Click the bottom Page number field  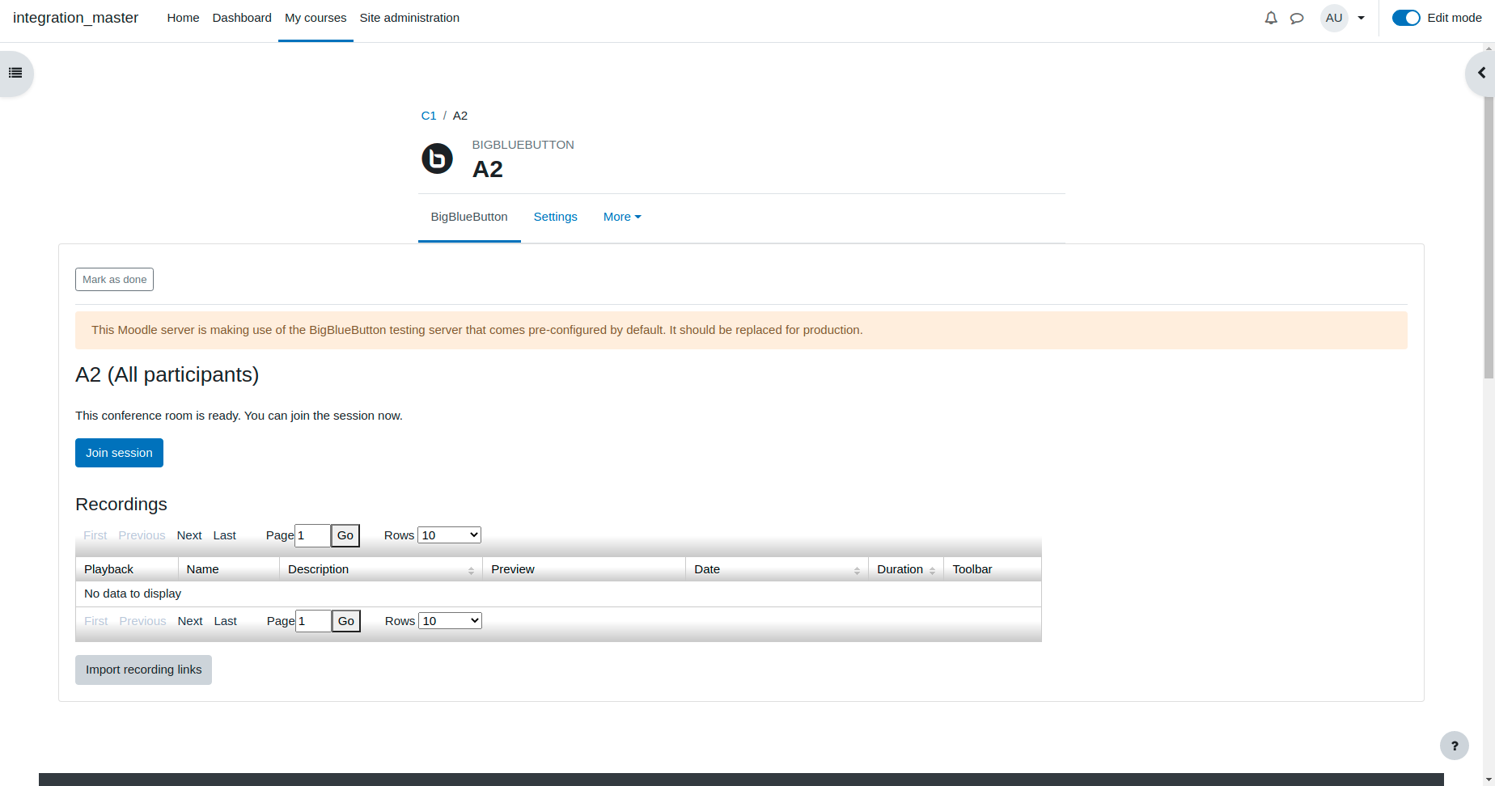tap(313, 621)
